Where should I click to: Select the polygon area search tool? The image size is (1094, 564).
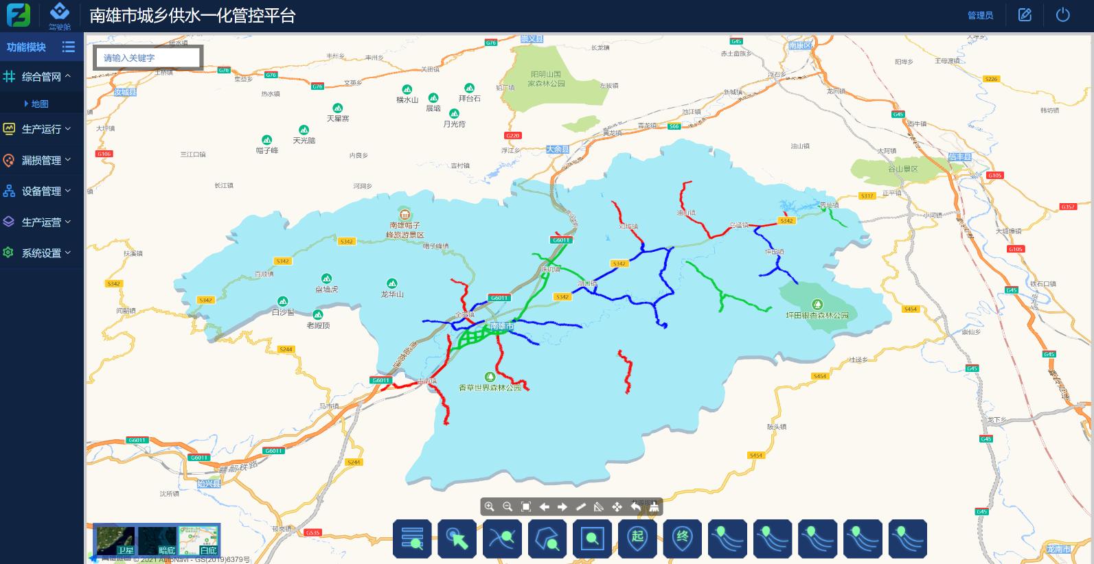point(547,538)
